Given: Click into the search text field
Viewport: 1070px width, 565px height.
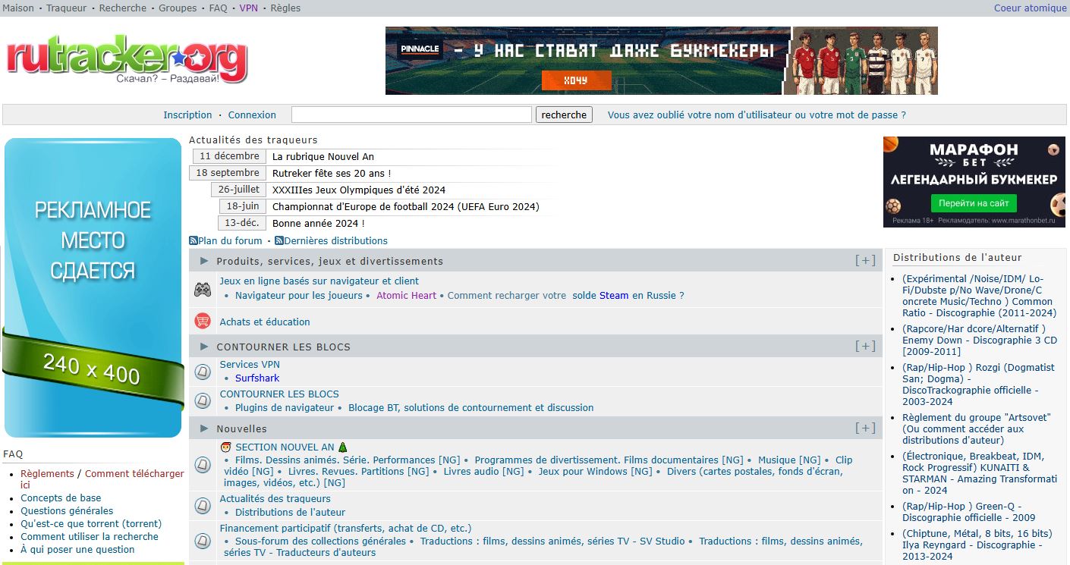Looking at the screenshot, I should coord(411,115).
